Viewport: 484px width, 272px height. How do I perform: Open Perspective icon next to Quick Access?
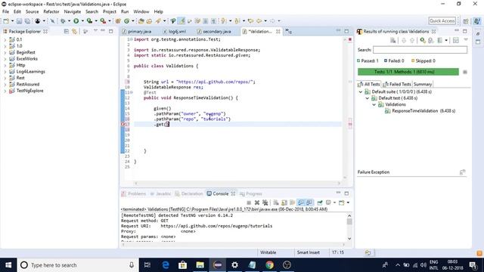pyautogui.click(x=466, y=21)
